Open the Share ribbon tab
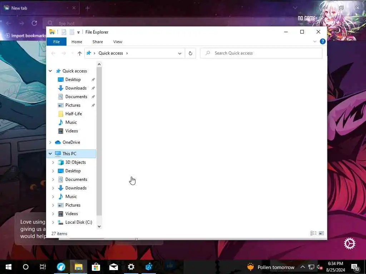 [98, 42]
